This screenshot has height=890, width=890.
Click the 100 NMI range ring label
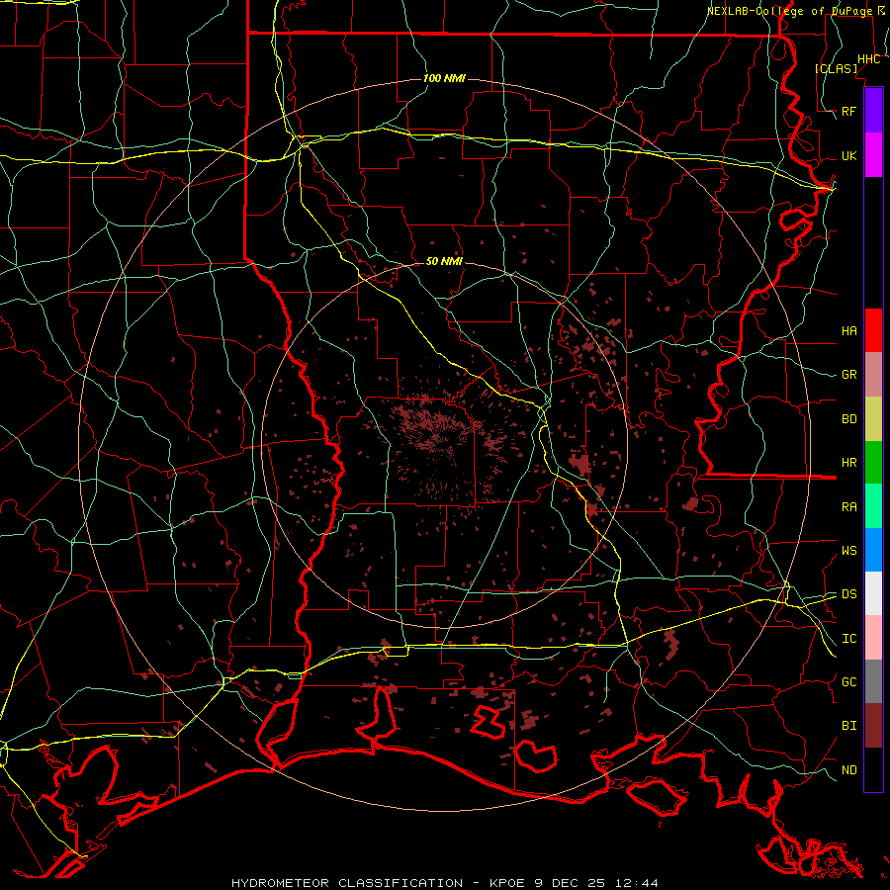click(444, 78)
